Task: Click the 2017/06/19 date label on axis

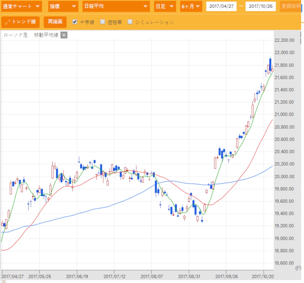Action: coord(77,276)
